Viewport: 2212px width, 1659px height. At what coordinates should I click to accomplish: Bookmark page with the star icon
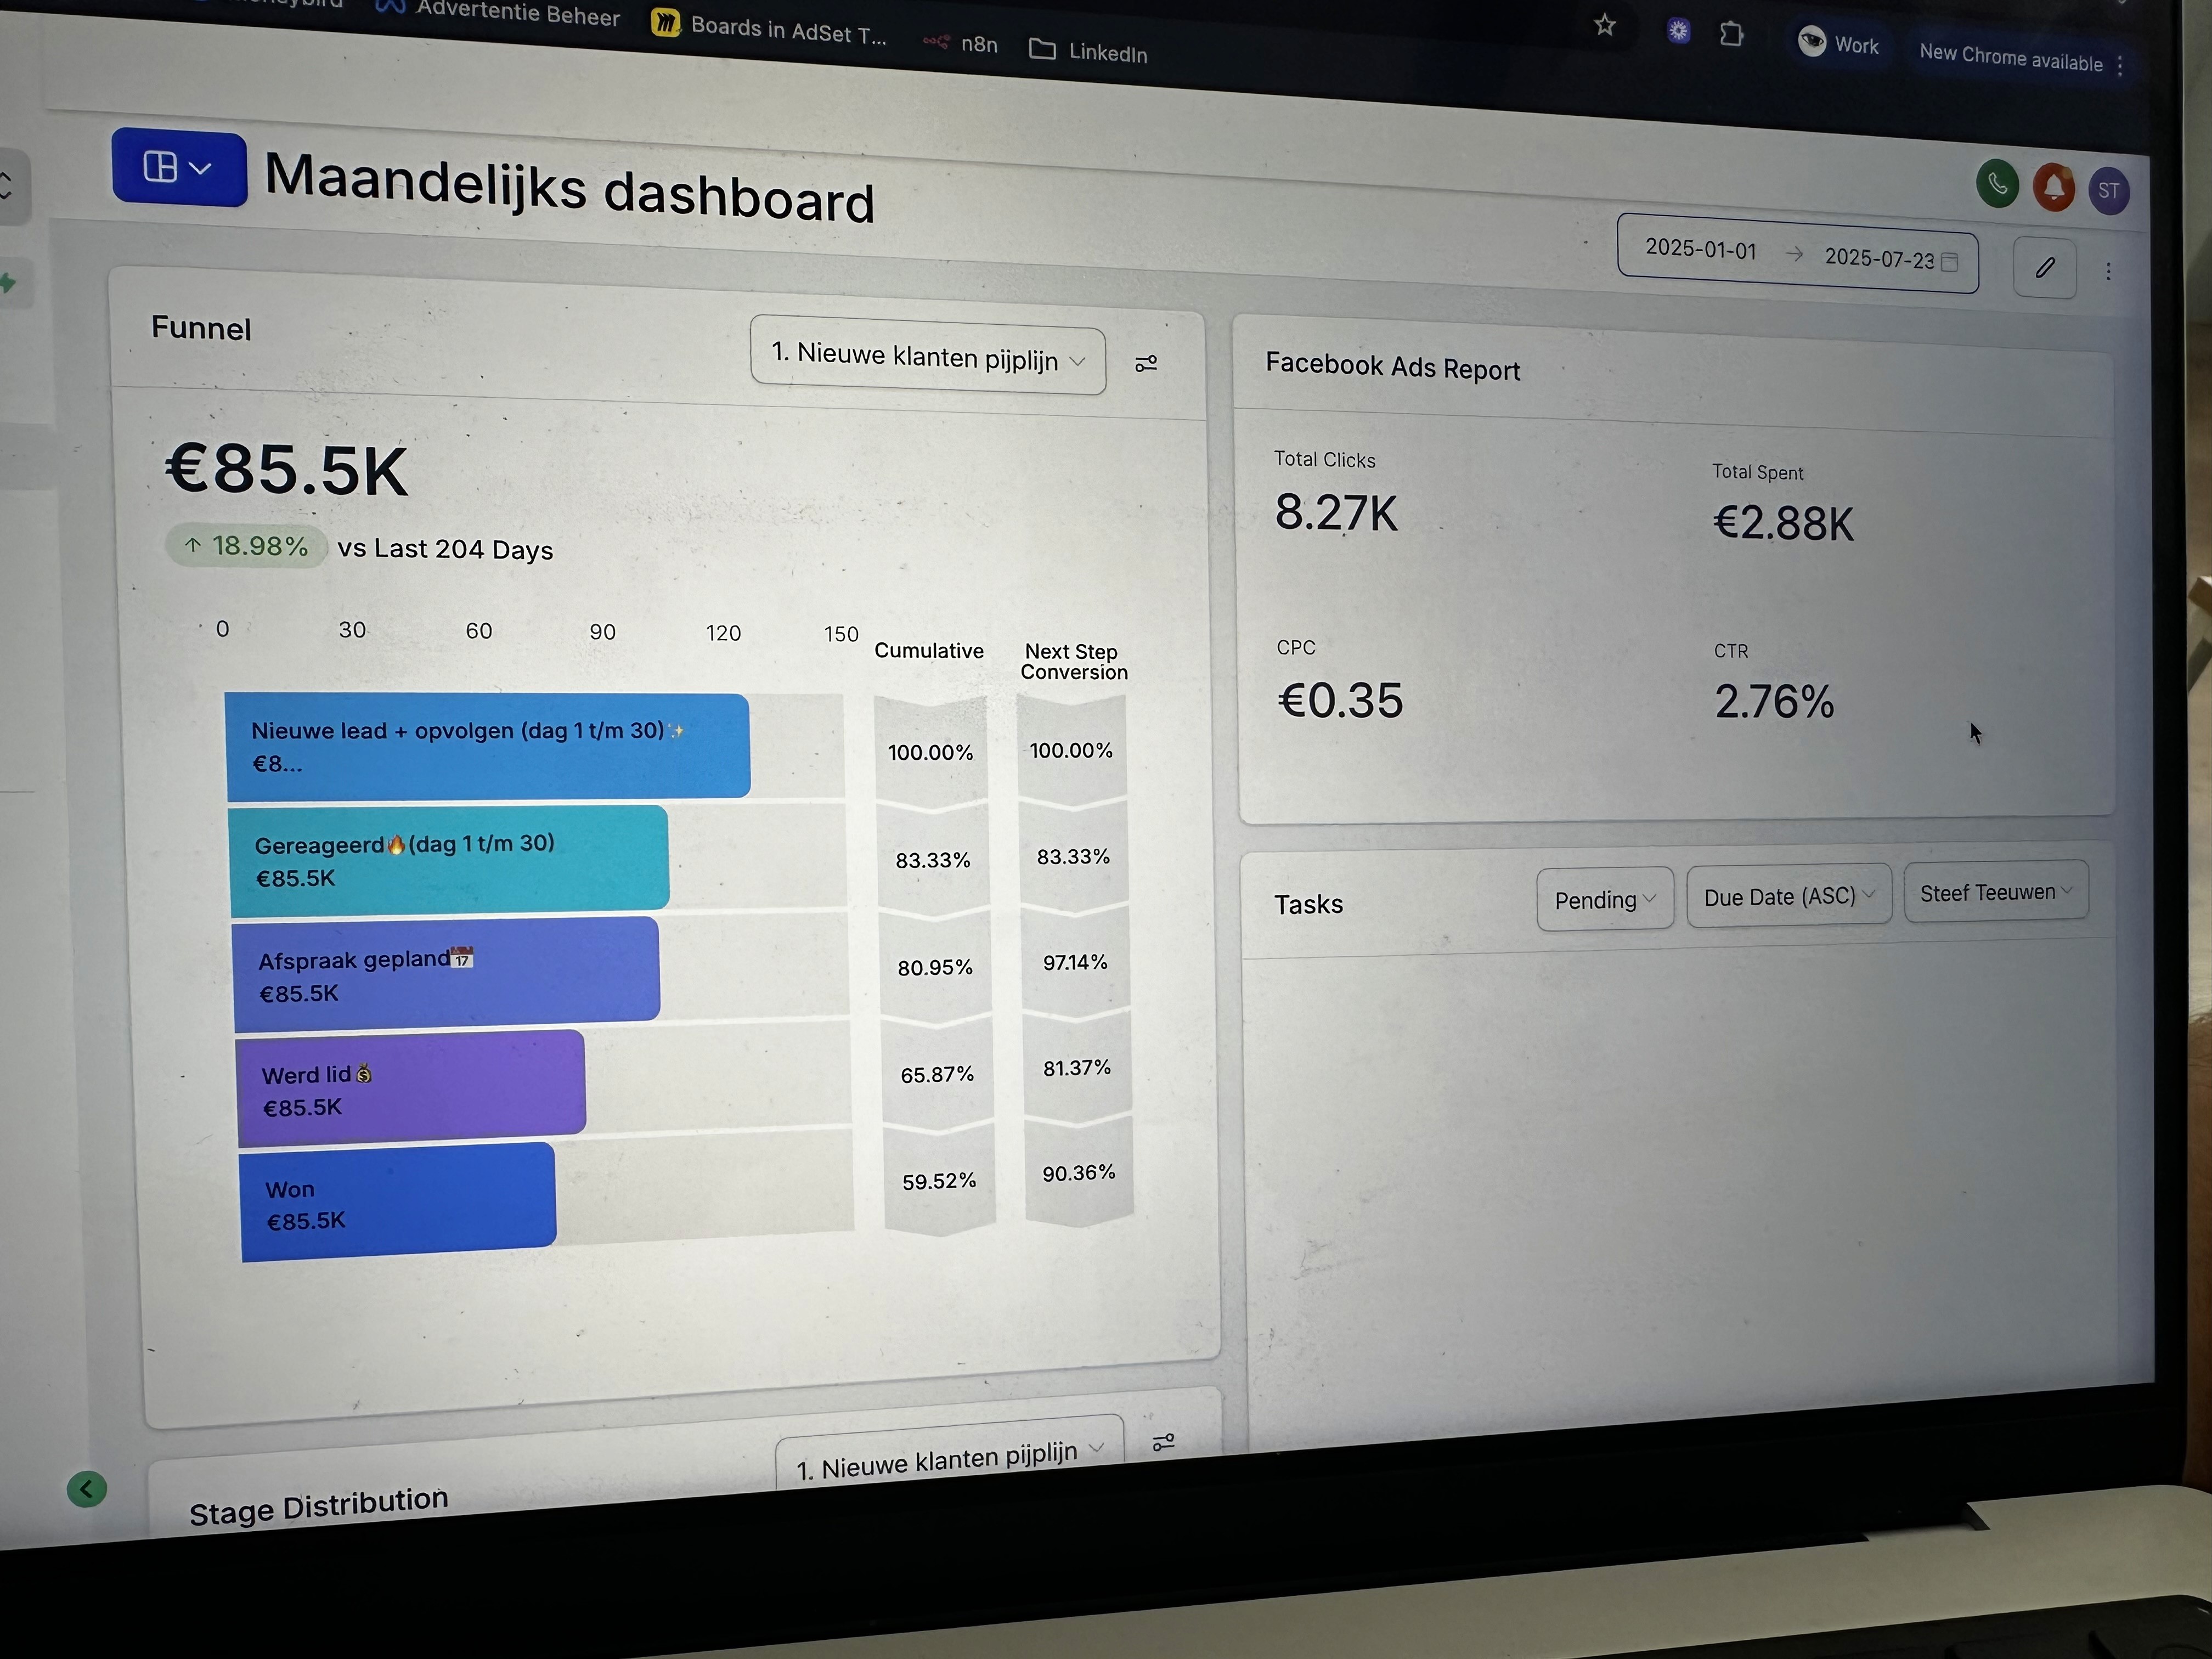pos(1605,25)
